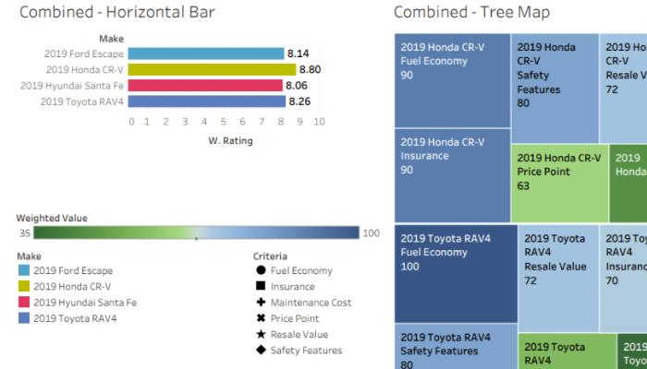The image size is (647, 369).
Task: Click the axis tick label 10
Action: pyautogui.click(x=320, y=122)
